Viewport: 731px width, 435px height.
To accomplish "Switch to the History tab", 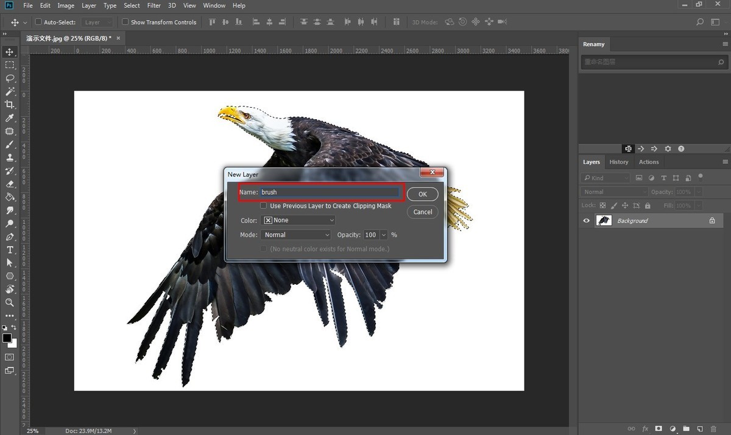I will (618, 162).
